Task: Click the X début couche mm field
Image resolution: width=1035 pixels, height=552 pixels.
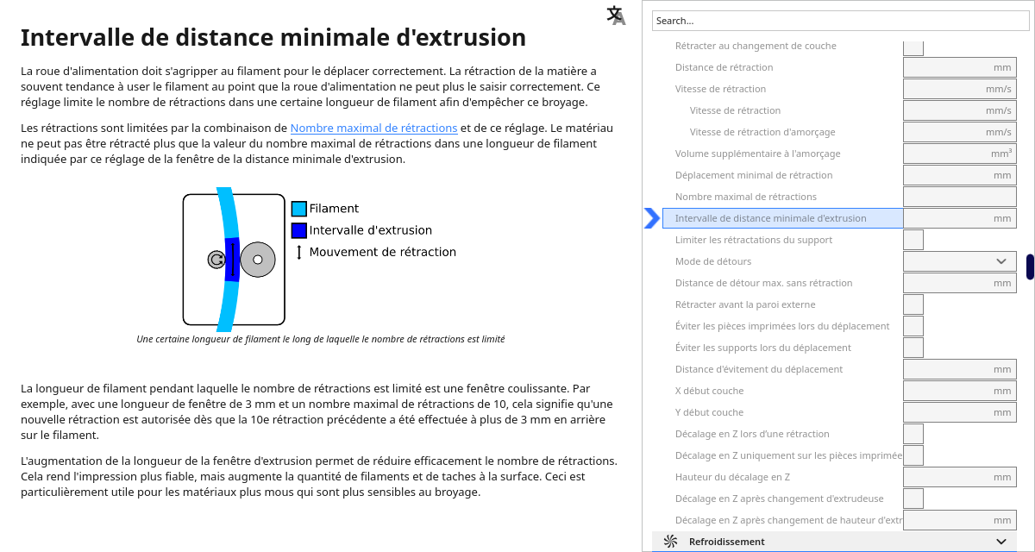Action: 960,391
